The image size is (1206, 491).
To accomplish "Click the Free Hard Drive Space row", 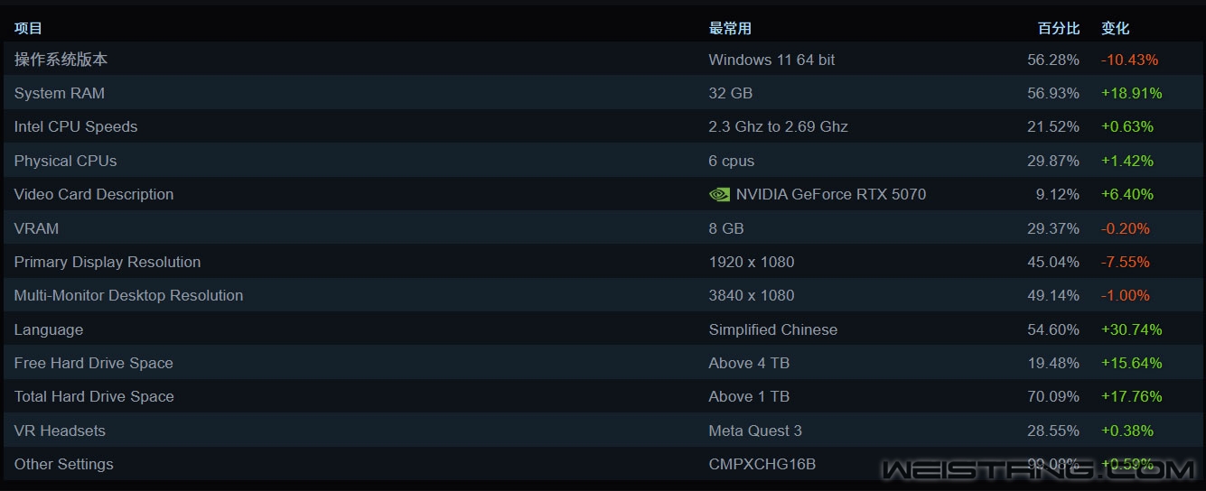I will tap(94, 363).
